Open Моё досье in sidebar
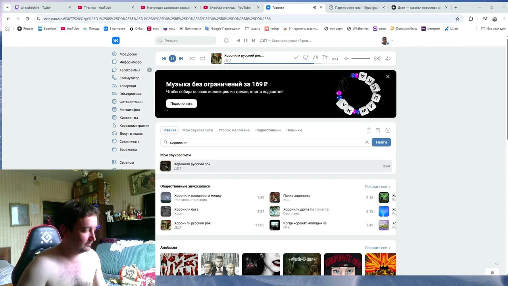The image size is (508, 286). [x=128, y=54]
